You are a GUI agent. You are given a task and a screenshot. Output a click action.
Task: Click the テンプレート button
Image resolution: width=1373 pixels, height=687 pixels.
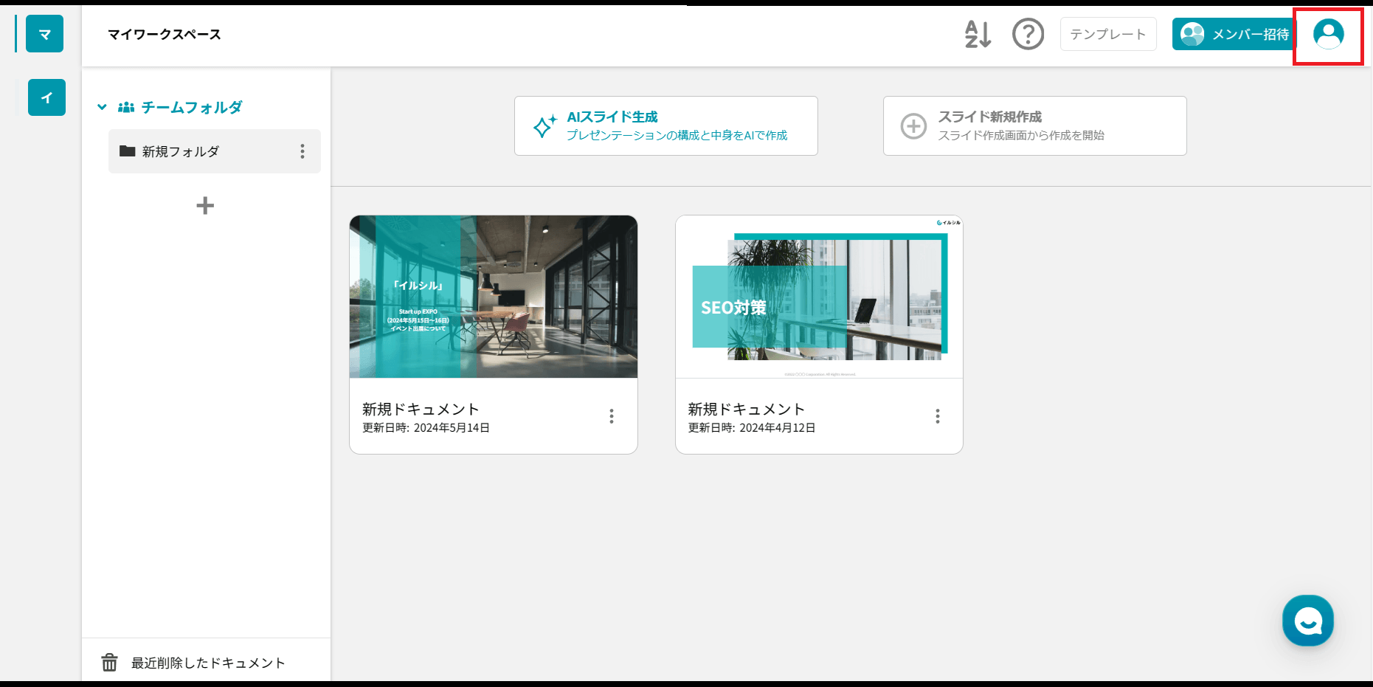(1107, 34)
